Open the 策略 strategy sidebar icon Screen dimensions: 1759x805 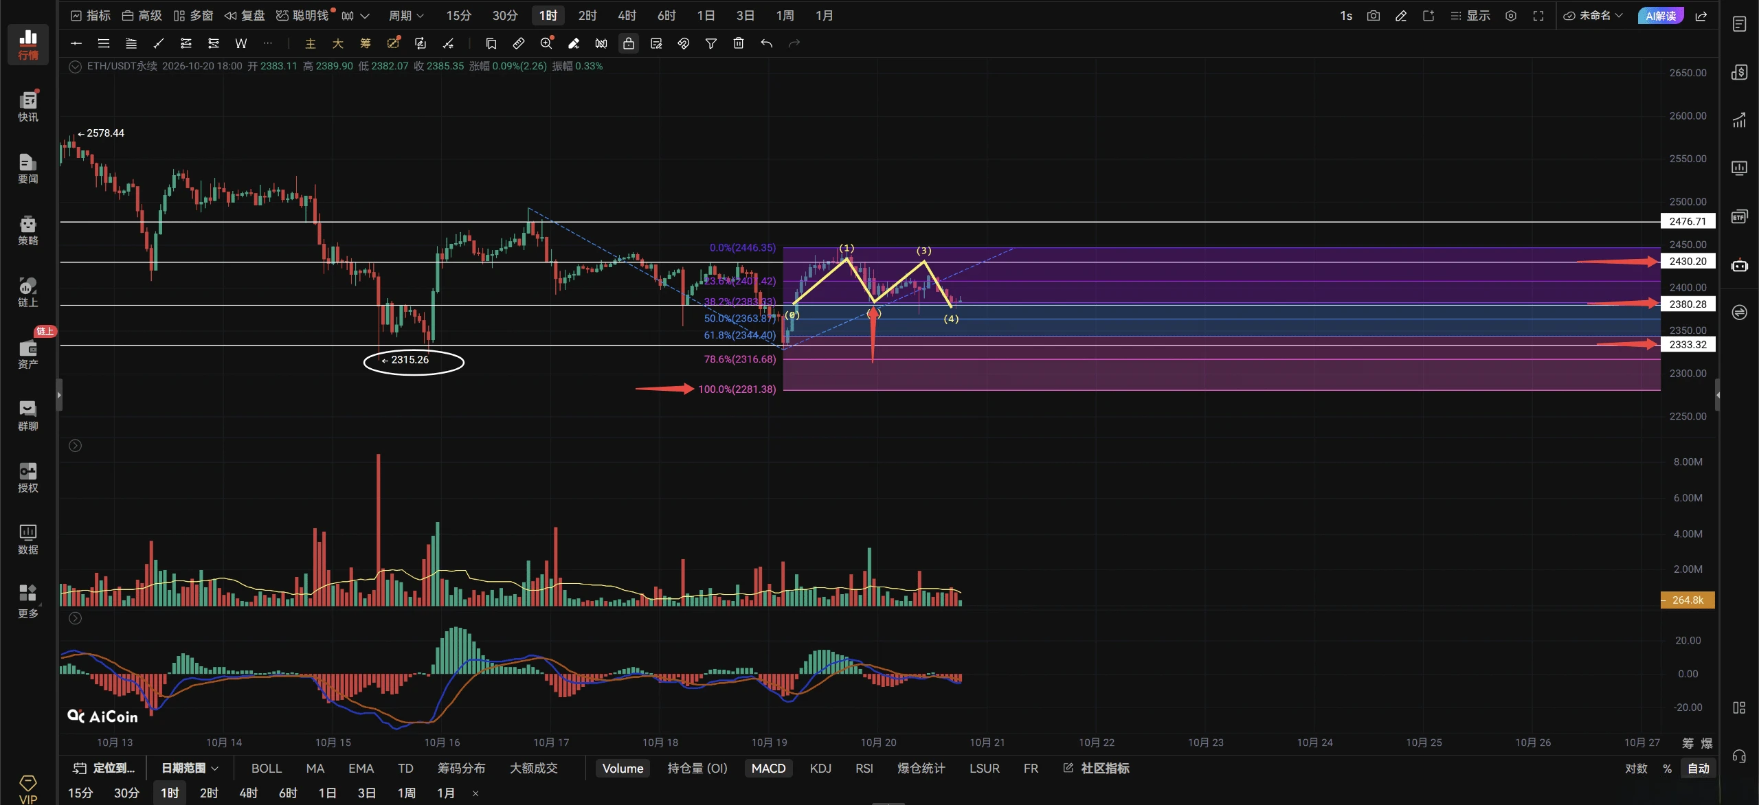28,230
